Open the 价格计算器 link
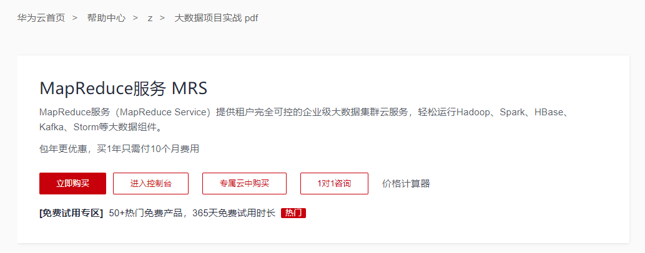Screen dimensions: 645x253 pos(406,184)
